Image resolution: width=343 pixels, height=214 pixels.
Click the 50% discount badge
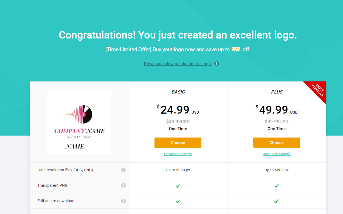click(x=236, y=50)
